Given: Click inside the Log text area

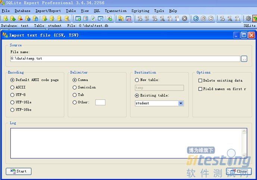Looking at the screenshot, I should point(126,143).
